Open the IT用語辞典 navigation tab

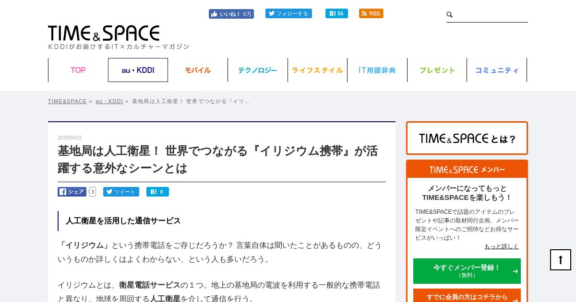(377, 70)
